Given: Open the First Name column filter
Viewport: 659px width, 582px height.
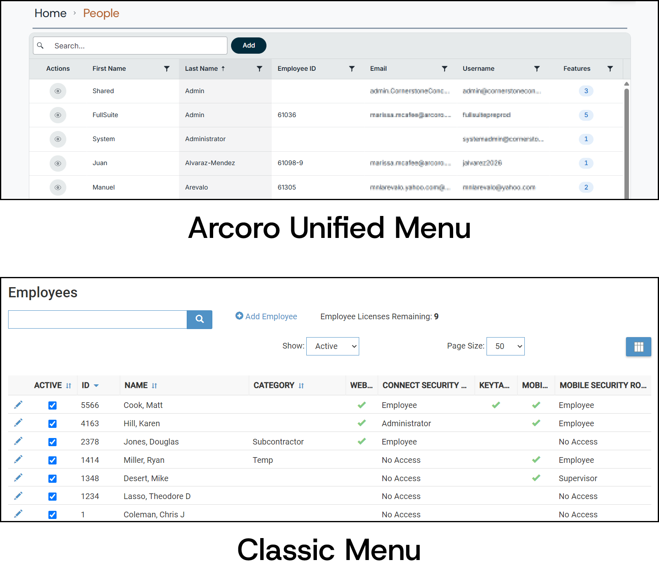Looking at the screenshot, I should tap(167, 69).
